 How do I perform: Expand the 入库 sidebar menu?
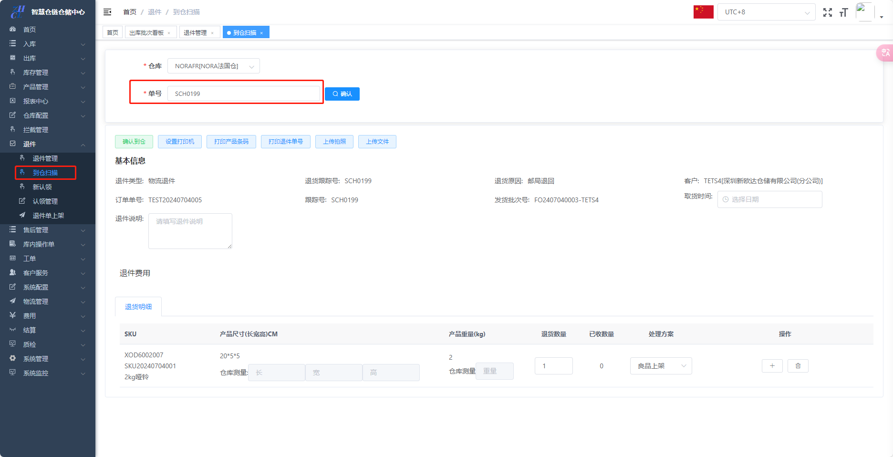[x=48, y=44]
